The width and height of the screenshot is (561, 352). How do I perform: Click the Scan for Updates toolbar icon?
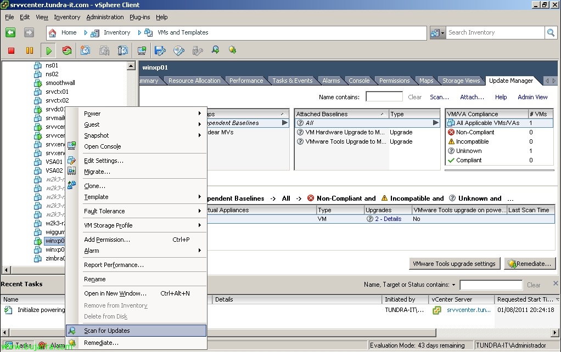click(x=215, y=50)
